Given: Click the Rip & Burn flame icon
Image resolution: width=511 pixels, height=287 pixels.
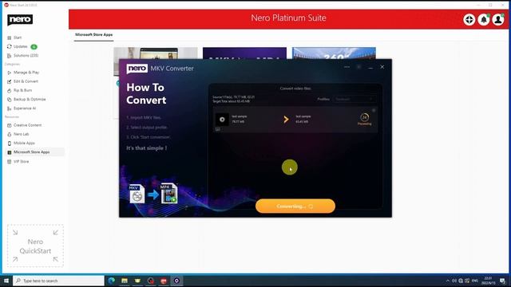Looking at the screenshot, I should 9,90.
